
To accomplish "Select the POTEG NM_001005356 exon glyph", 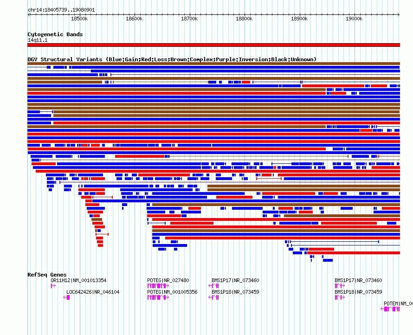I will pos(158,297).
